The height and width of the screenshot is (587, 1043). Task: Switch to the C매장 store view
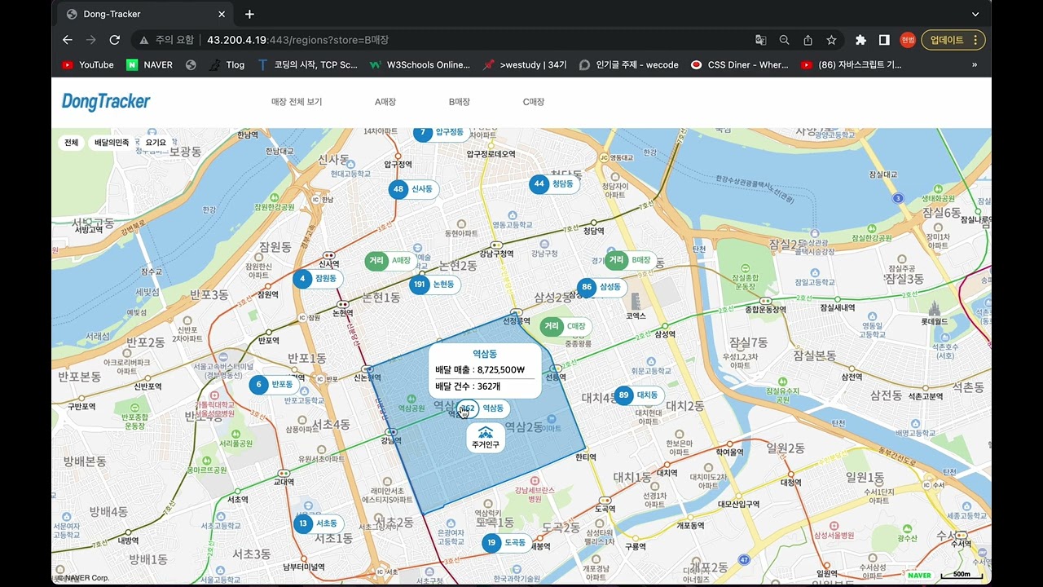pyautogui.click(x=534, y=102)
